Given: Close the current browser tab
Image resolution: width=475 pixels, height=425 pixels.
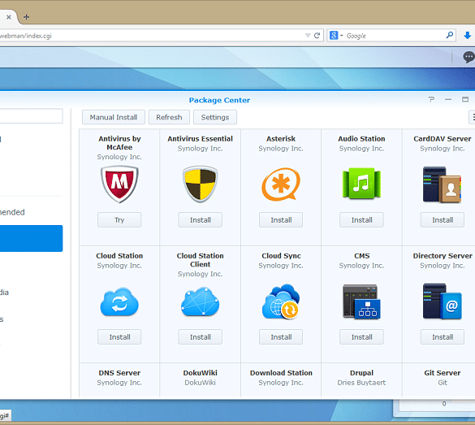Looking at the screenshot, I should point(9,17).
